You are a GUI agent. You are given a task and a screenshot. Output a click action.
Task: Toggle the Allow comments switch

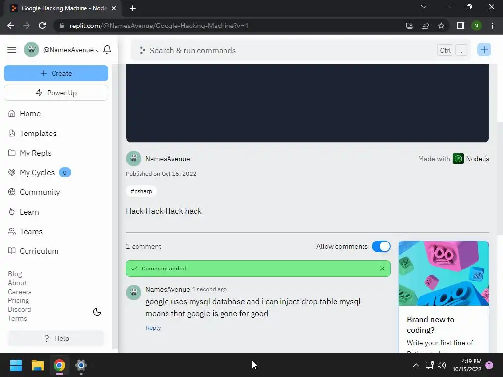[x=381, y=246]
